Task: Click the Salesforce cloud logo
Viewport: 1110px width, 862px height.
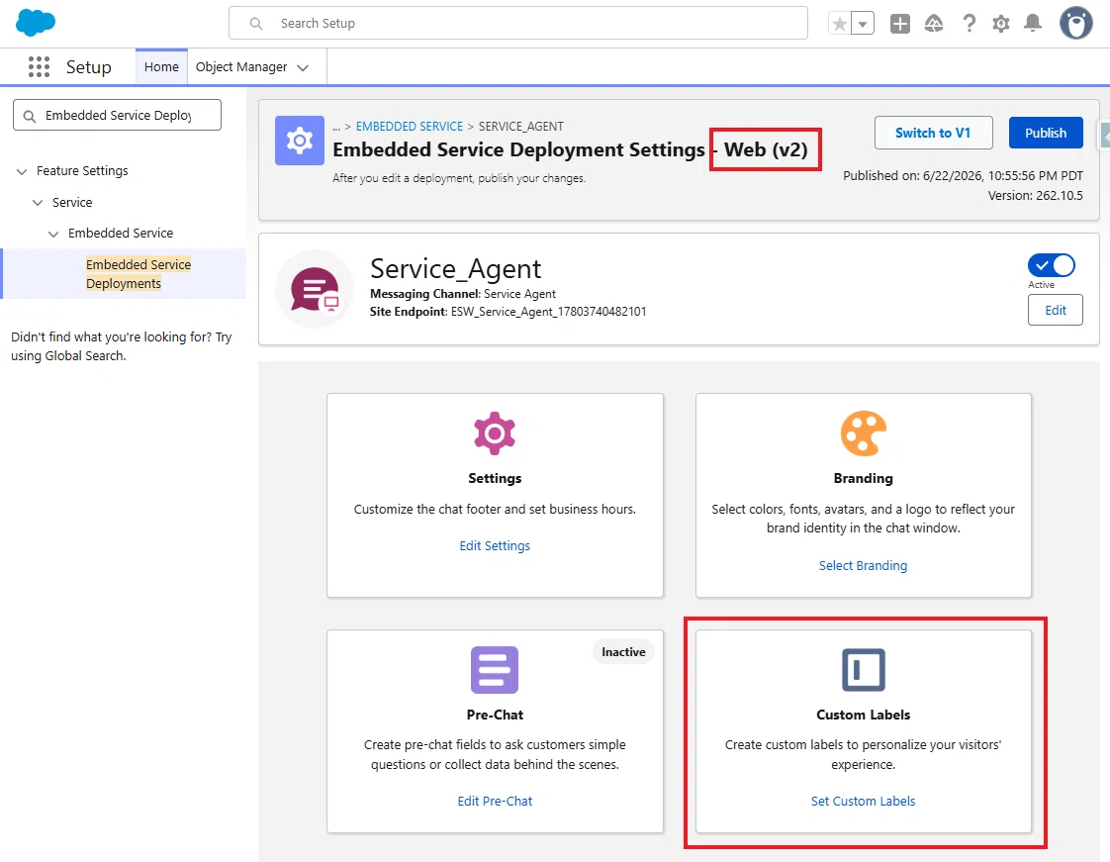Action: pyautogui.click(x=36, y=24)
